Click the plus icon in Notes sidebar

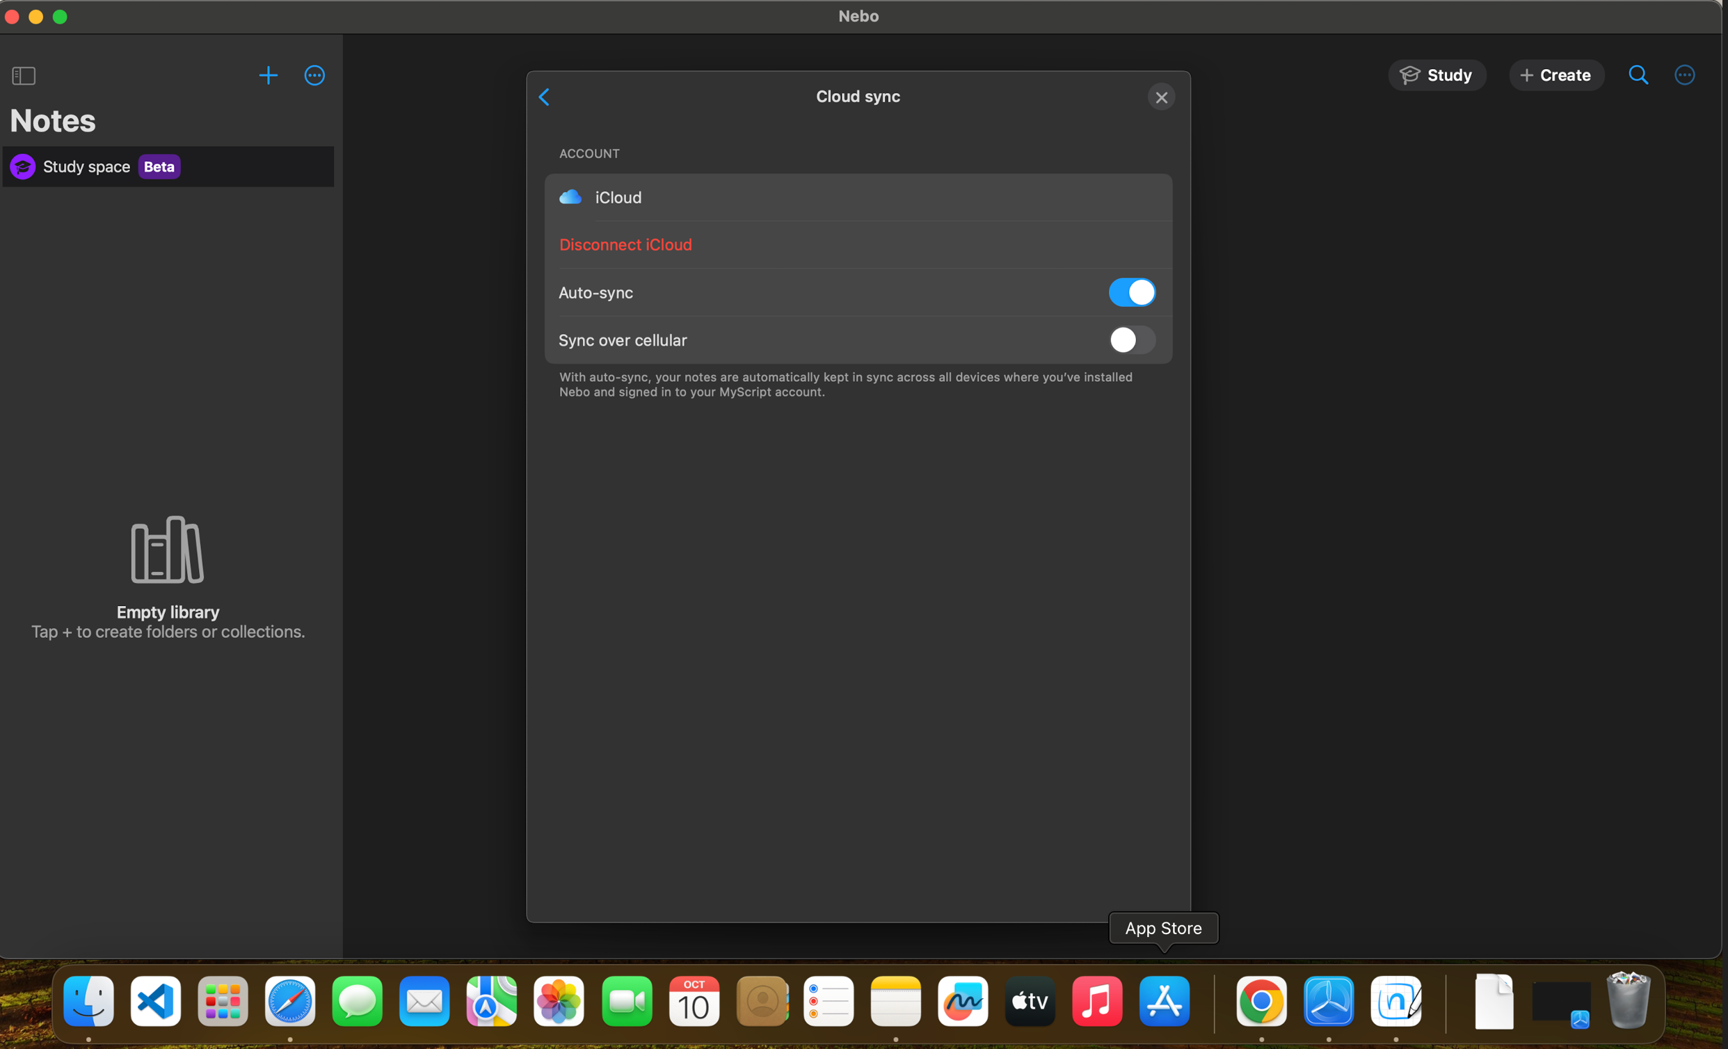[268, 75]
